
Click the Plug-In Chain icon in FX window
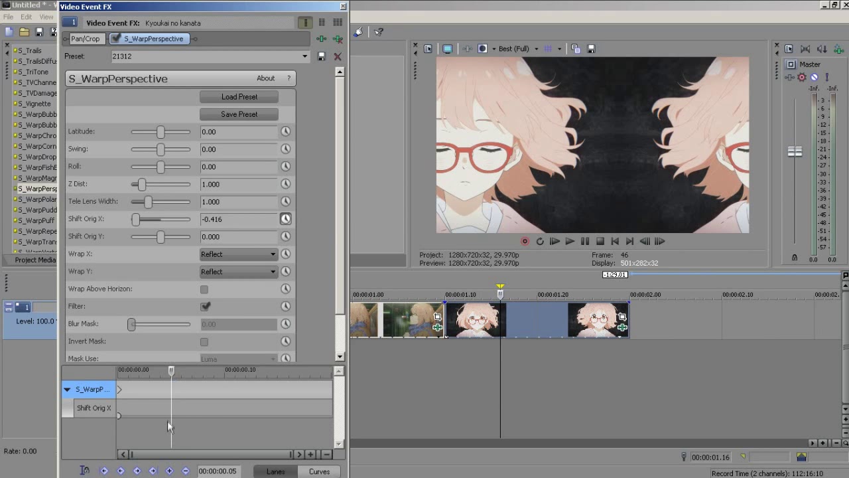click(x=322, y=39)
